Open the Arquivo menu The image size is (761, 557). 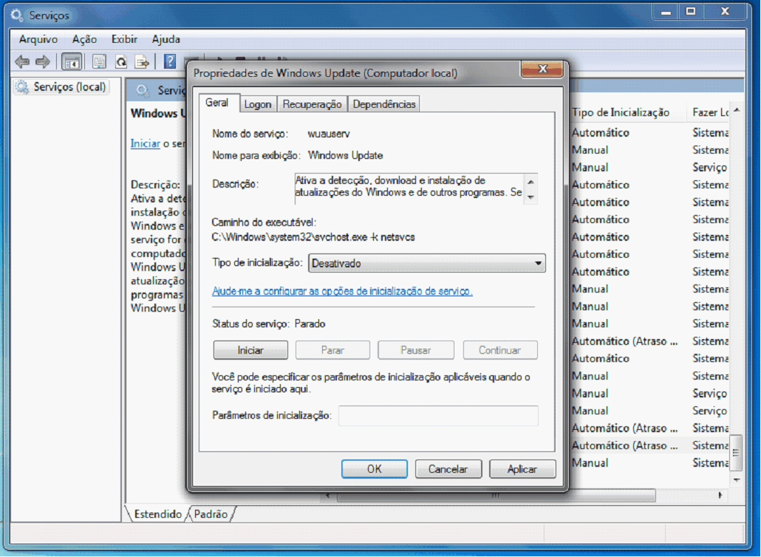click(38, 39)
